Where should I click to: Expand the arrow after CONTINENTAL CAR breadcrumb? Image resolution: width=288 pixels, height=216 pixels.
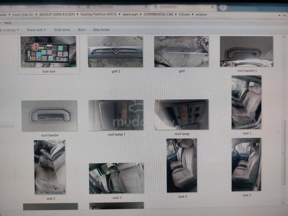pos(176,14)
